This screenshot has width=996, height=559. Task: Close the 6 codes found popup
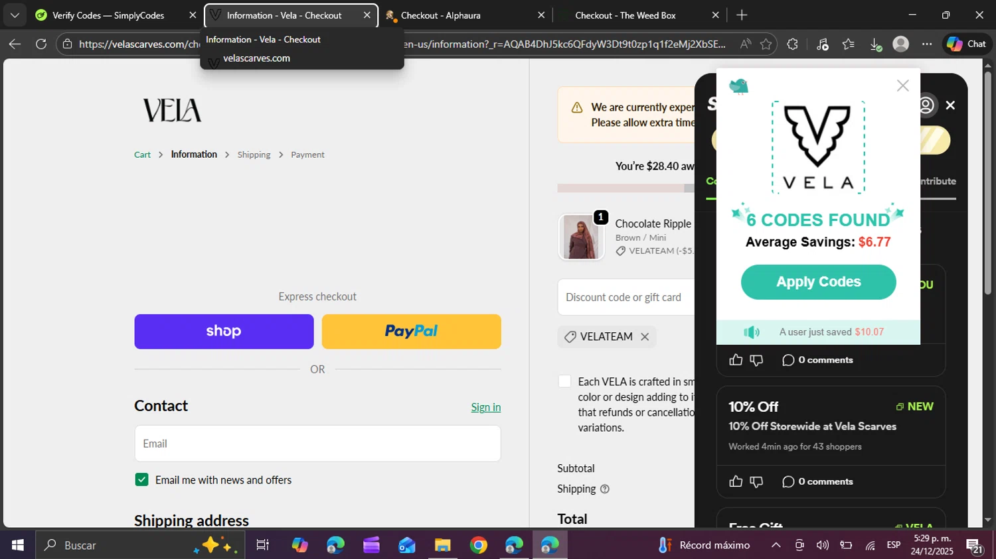coord(902,86)
